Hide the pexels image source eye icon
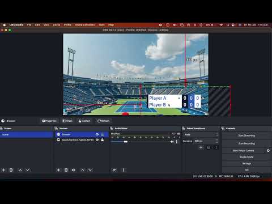272x204 pixels. (97, 140)
